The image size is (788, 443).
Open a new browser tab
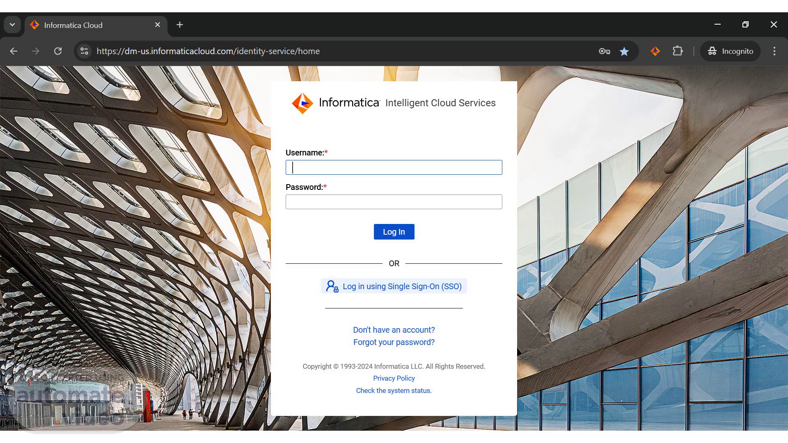tap(180, 25)
